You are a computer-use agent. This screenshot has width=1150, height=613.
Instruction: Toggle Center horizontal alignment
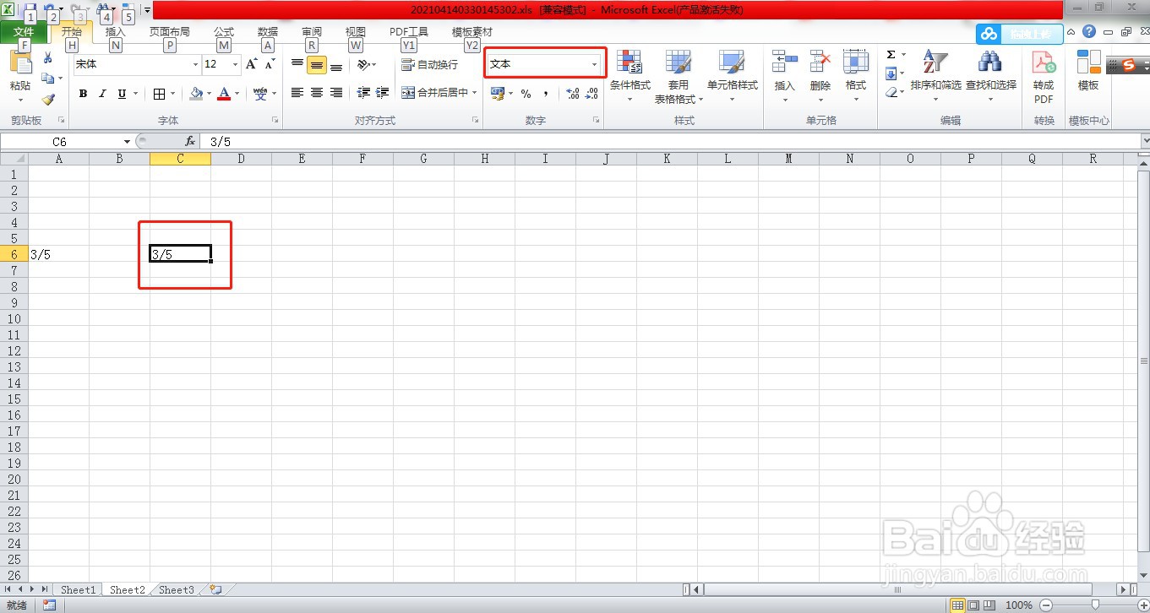point(317,93)
